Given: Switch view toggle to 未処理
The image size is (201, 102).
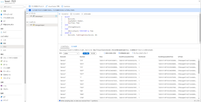Looking at the screenshot, I should click(x=93, y=53).
